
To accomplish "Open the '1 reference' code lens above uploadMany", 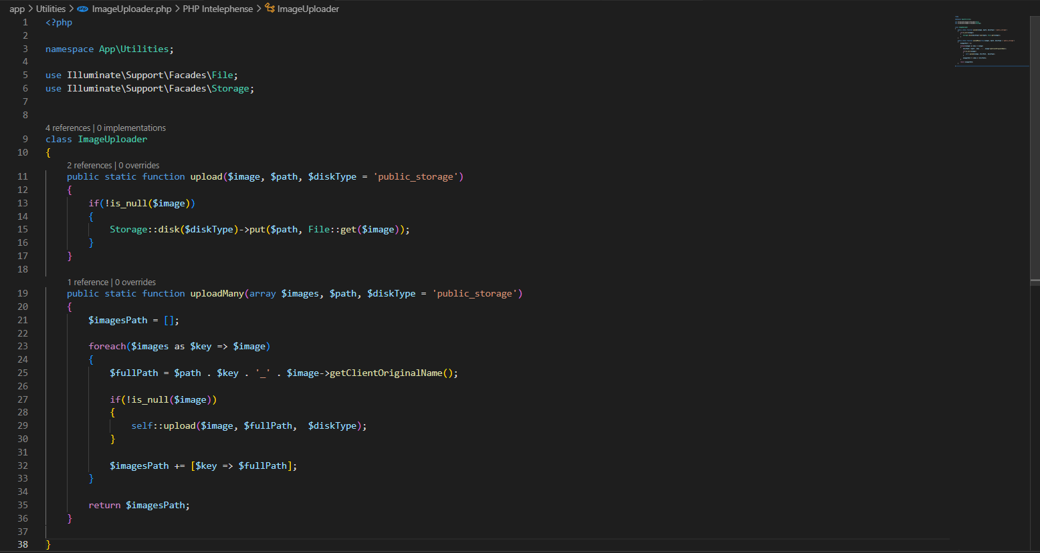I will pos(88,282).
